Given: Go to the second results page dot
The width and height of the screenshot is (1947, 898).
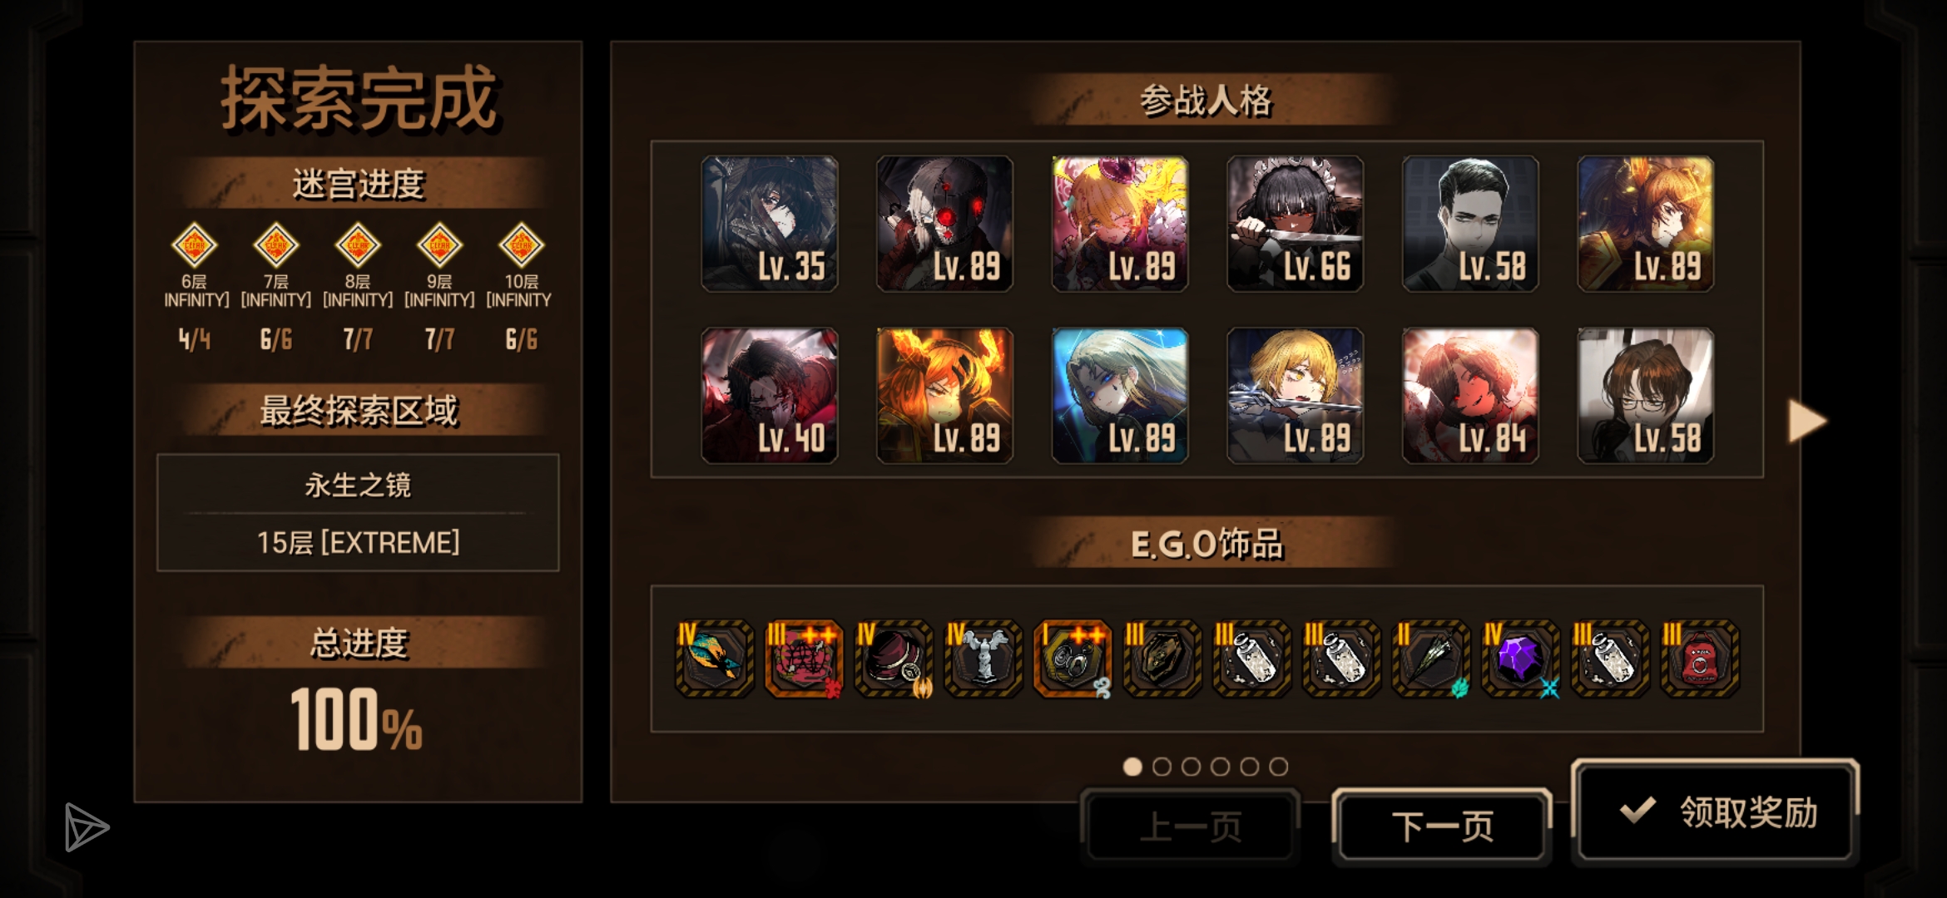Looking at the screenshot, I should [1162, 767].
